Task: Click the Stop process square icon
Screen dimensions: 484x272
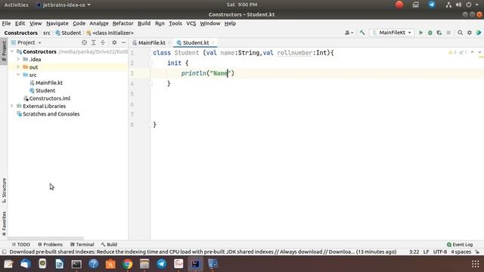Action: [x=448, y=32]
